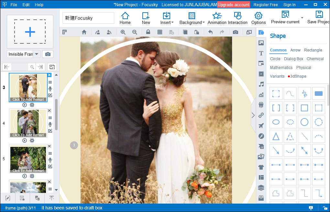Rotate canvas counterclockwise
Viewport: 330px width, 212px height.
[109, 32]
